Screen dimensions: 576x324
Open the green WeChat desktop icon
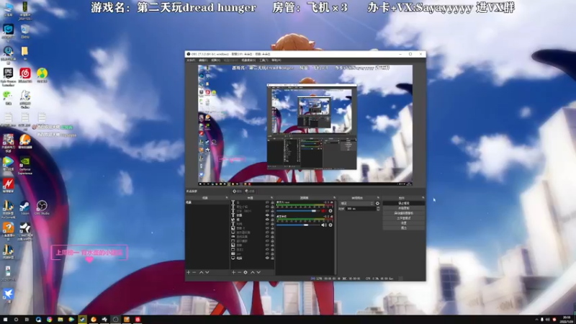point(8,98)
